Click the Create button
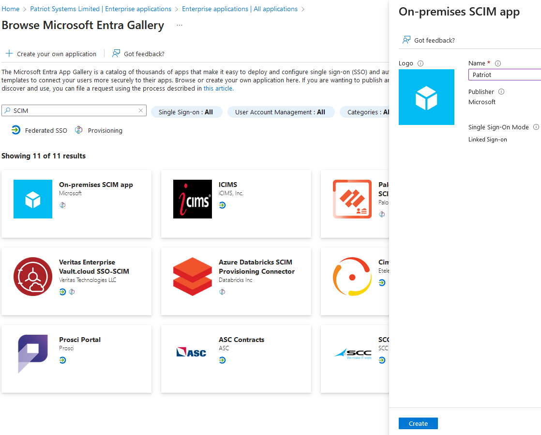This screenshot has width=541, height=435. coord(418,423)
